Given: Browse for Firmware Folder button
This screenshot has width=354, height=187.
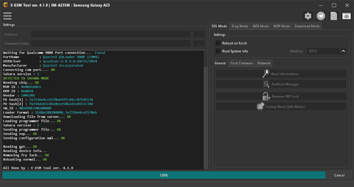Looking at the screenshot, I should pos(199,43).
